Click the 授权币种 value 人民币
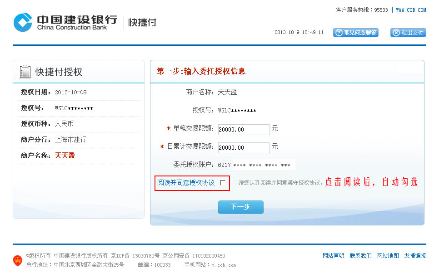The width and height of the screenshot is (439, 278). [65, 124]
